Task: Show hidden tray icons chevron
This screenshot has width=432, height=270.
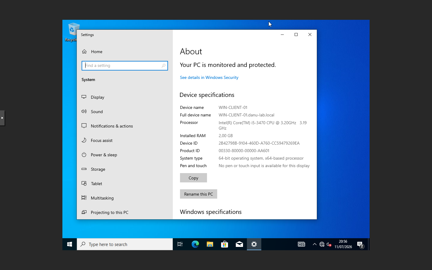Action: coord(314,244)
